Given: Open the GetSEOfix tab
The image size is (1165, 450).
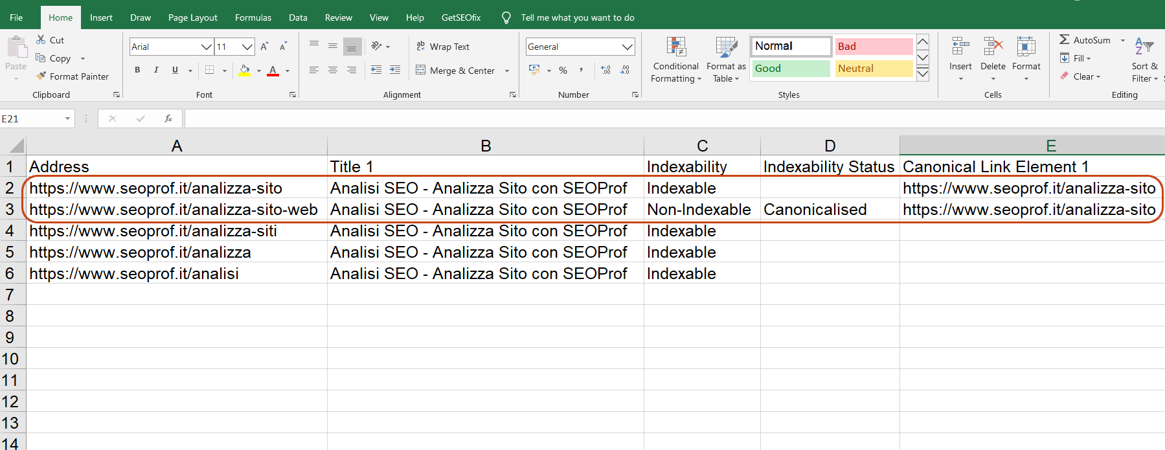Looking at the screenshot, I should (460, 17).
